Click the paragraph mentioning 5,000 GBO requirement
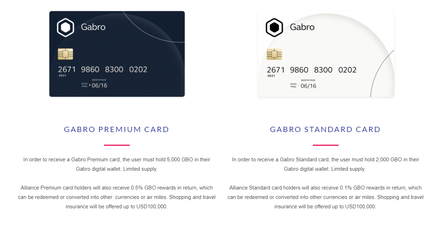 (117, 164)
